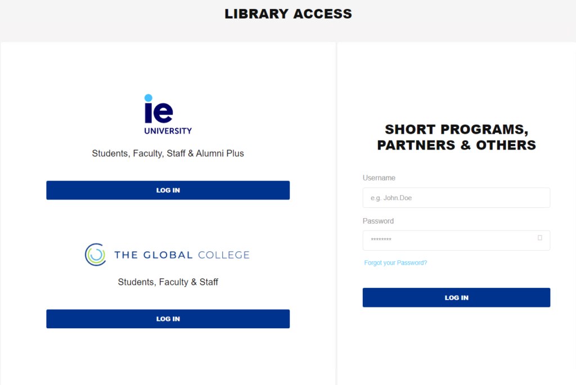The width and height of the screenshot is (576, 385).
Task: Focus the Password input field
Action: [x=456, y=240]
